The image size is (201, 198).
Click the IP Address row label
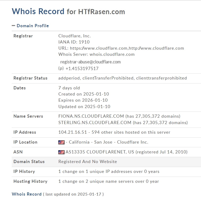click(25, 132)
